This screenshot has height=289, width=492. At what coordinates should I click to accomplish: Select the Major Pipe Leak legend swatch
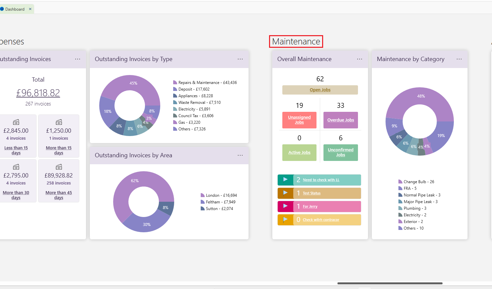400,202
